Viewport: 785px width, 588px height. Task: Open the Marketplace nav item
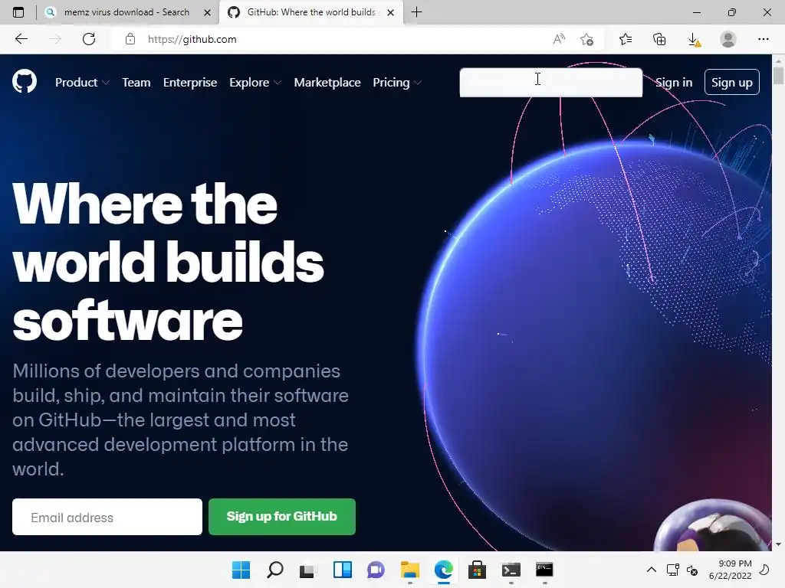pos(327,83)
